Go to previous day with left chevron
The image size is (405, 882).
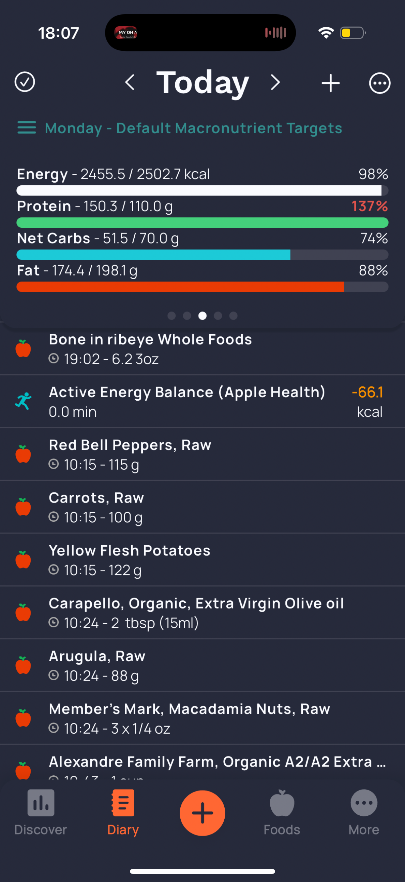(x=130, y=82)
